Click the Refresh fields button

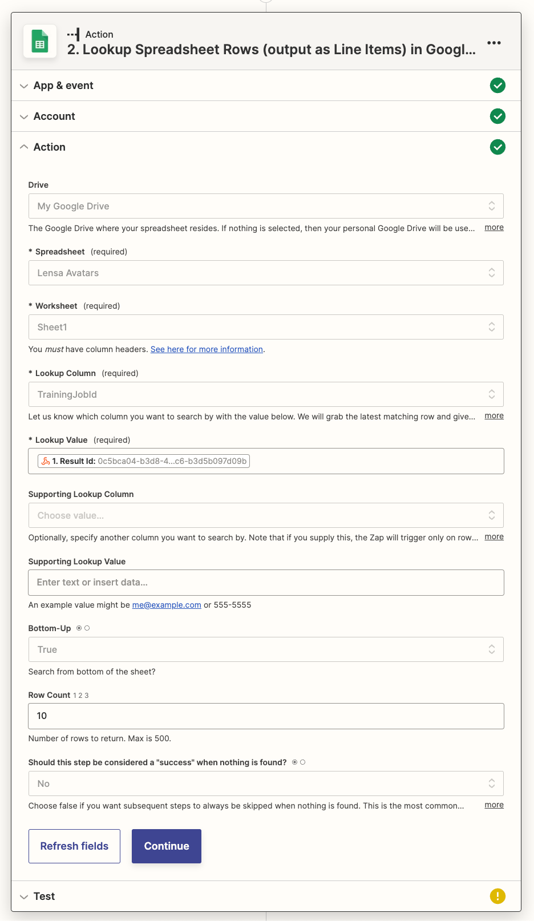click(74, 846)
